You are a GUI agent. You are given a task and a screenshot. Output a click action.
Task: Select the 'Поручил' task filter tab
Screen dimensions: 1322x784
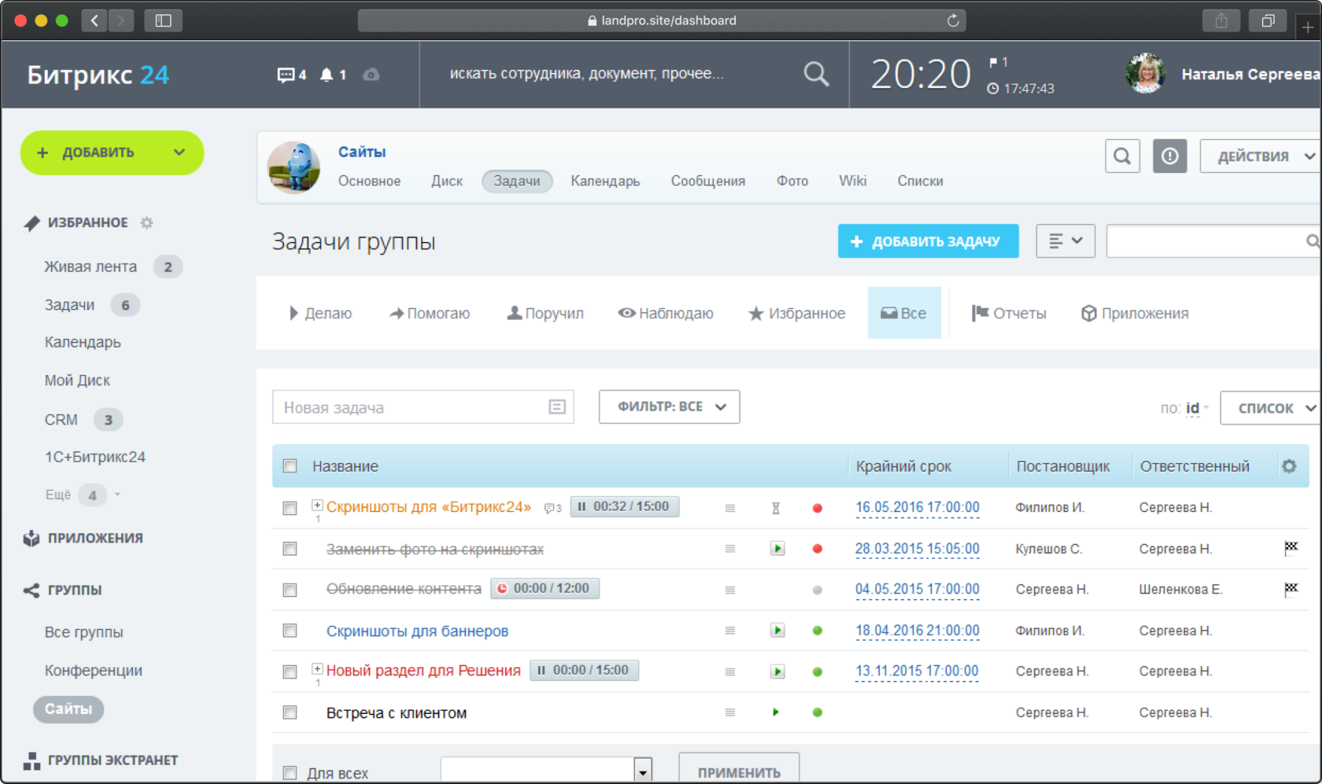point(545,314)
